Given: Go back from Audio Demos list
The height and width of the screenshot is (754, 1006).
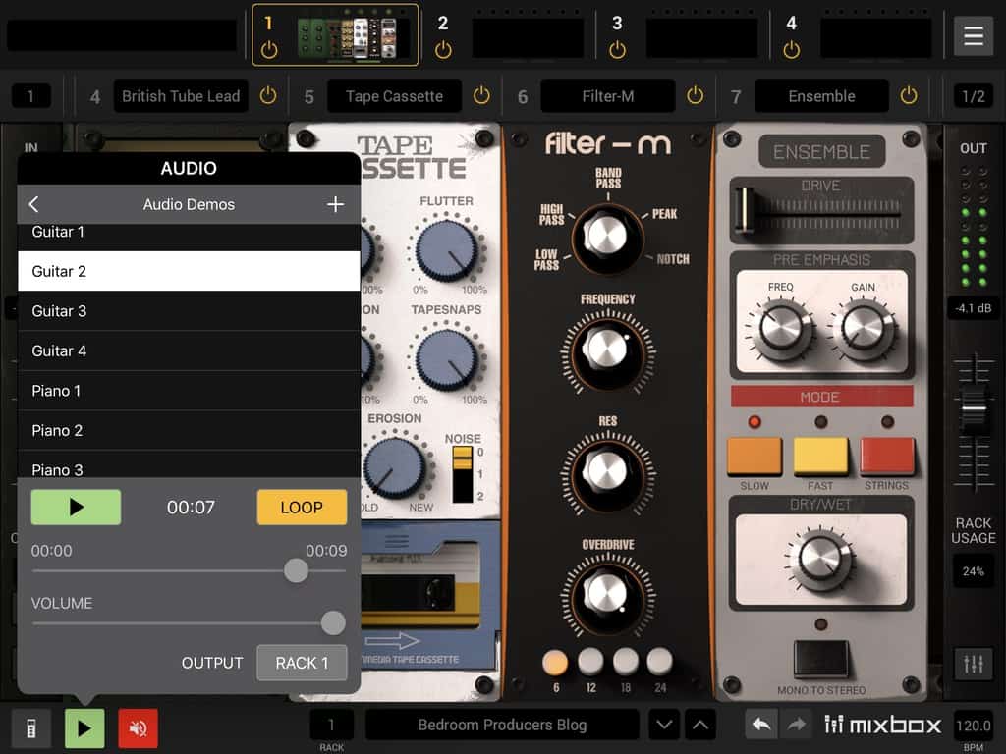Looking at the screenshot, I should tap(34, 204).
